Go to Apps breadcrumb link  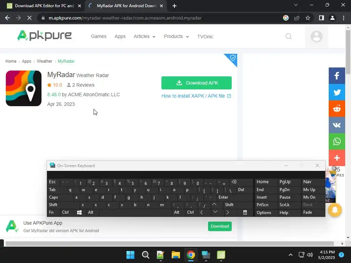tap(27, 61)
